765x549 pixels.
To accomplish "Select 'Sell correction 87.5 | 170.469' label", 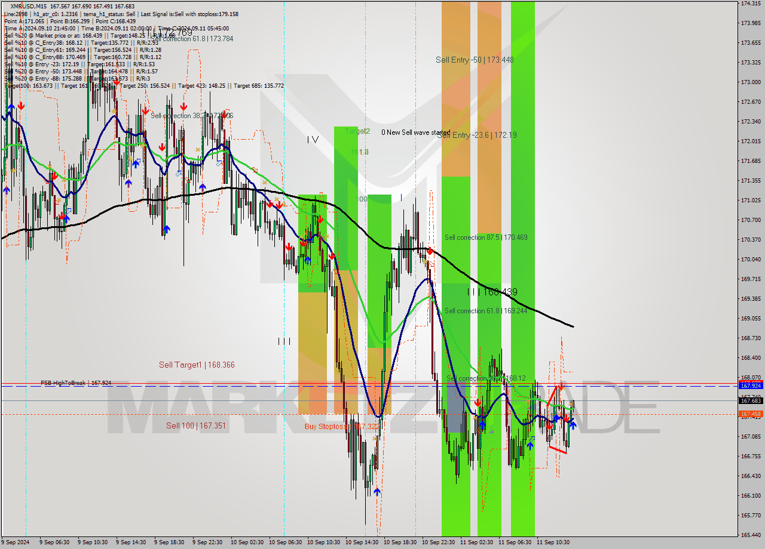I will 486,238.
